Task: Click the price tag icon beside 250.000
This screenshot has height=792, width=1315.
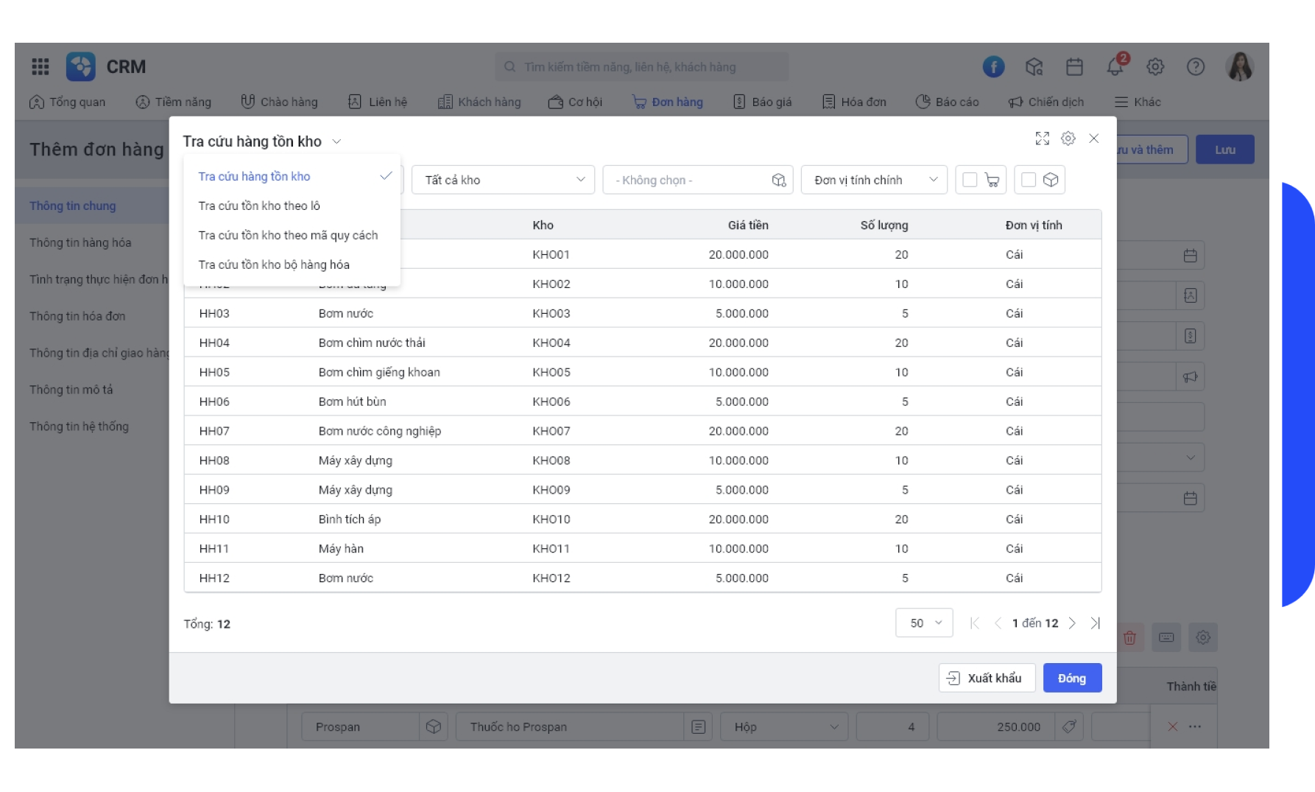Action: tap(1069, 727)
